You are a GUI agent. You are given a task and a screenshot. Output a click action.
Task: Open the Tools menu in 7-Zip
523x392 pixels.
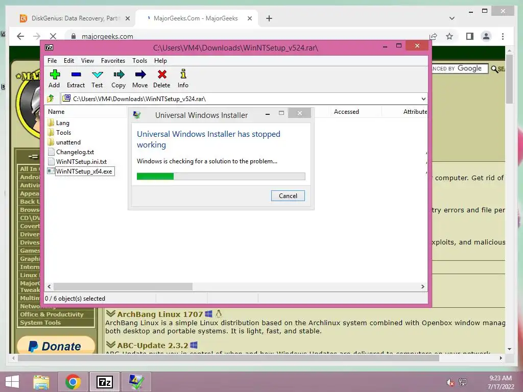point(140,61)
